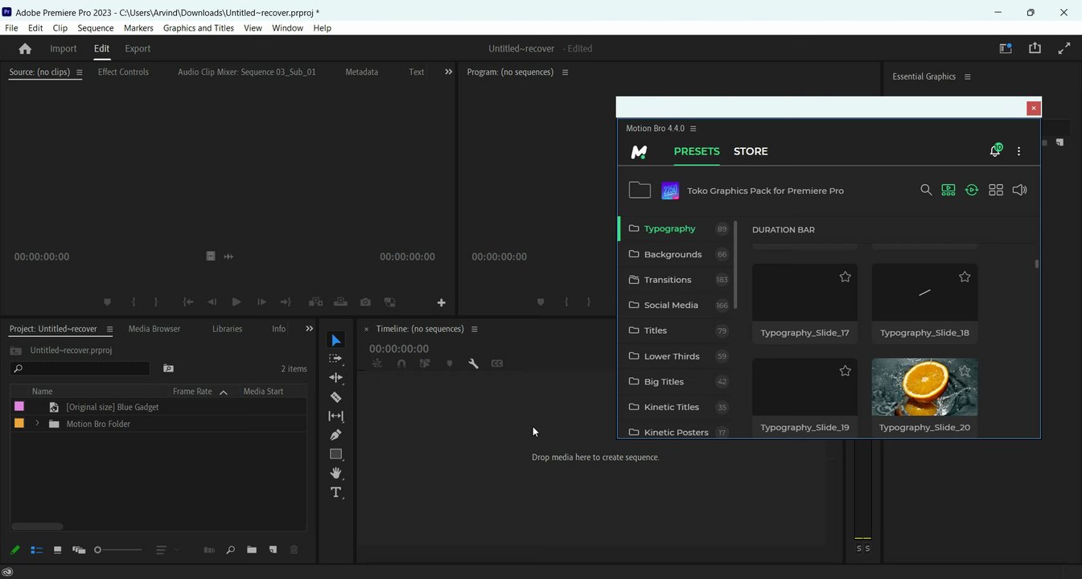1082x579 pixels.
Task: Select the Type tool
Action: pos(336,492)
